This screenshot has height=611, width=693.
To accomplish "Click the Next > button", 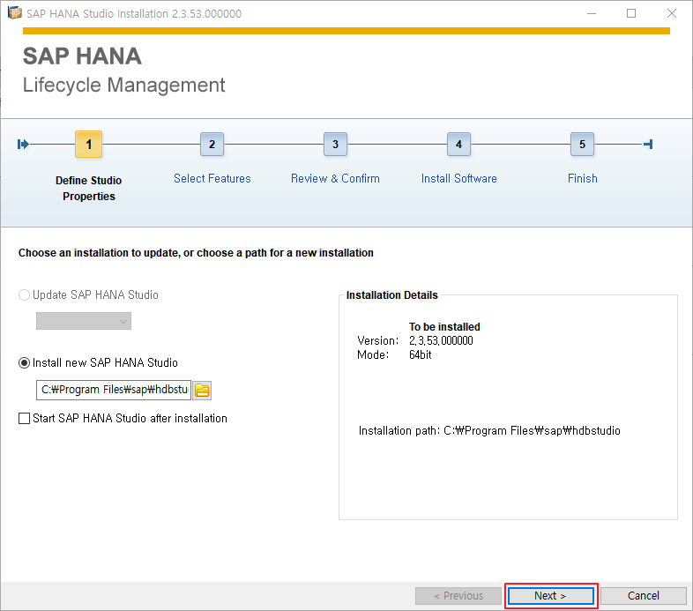I will [550, 596].
